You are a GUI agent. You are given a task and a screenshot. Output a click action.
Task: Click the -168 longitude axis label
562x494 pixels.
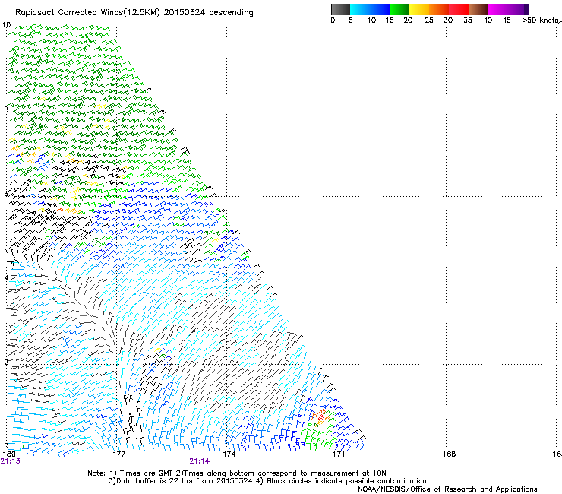coord(447,454)
